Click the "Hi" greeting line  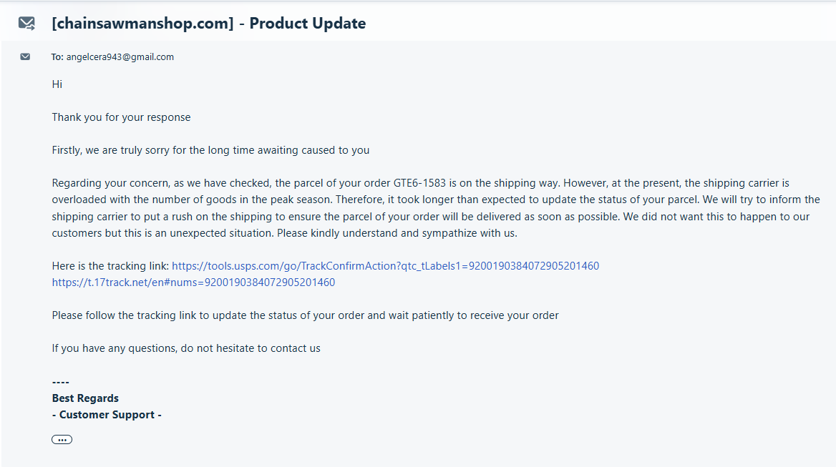(57, 84)
